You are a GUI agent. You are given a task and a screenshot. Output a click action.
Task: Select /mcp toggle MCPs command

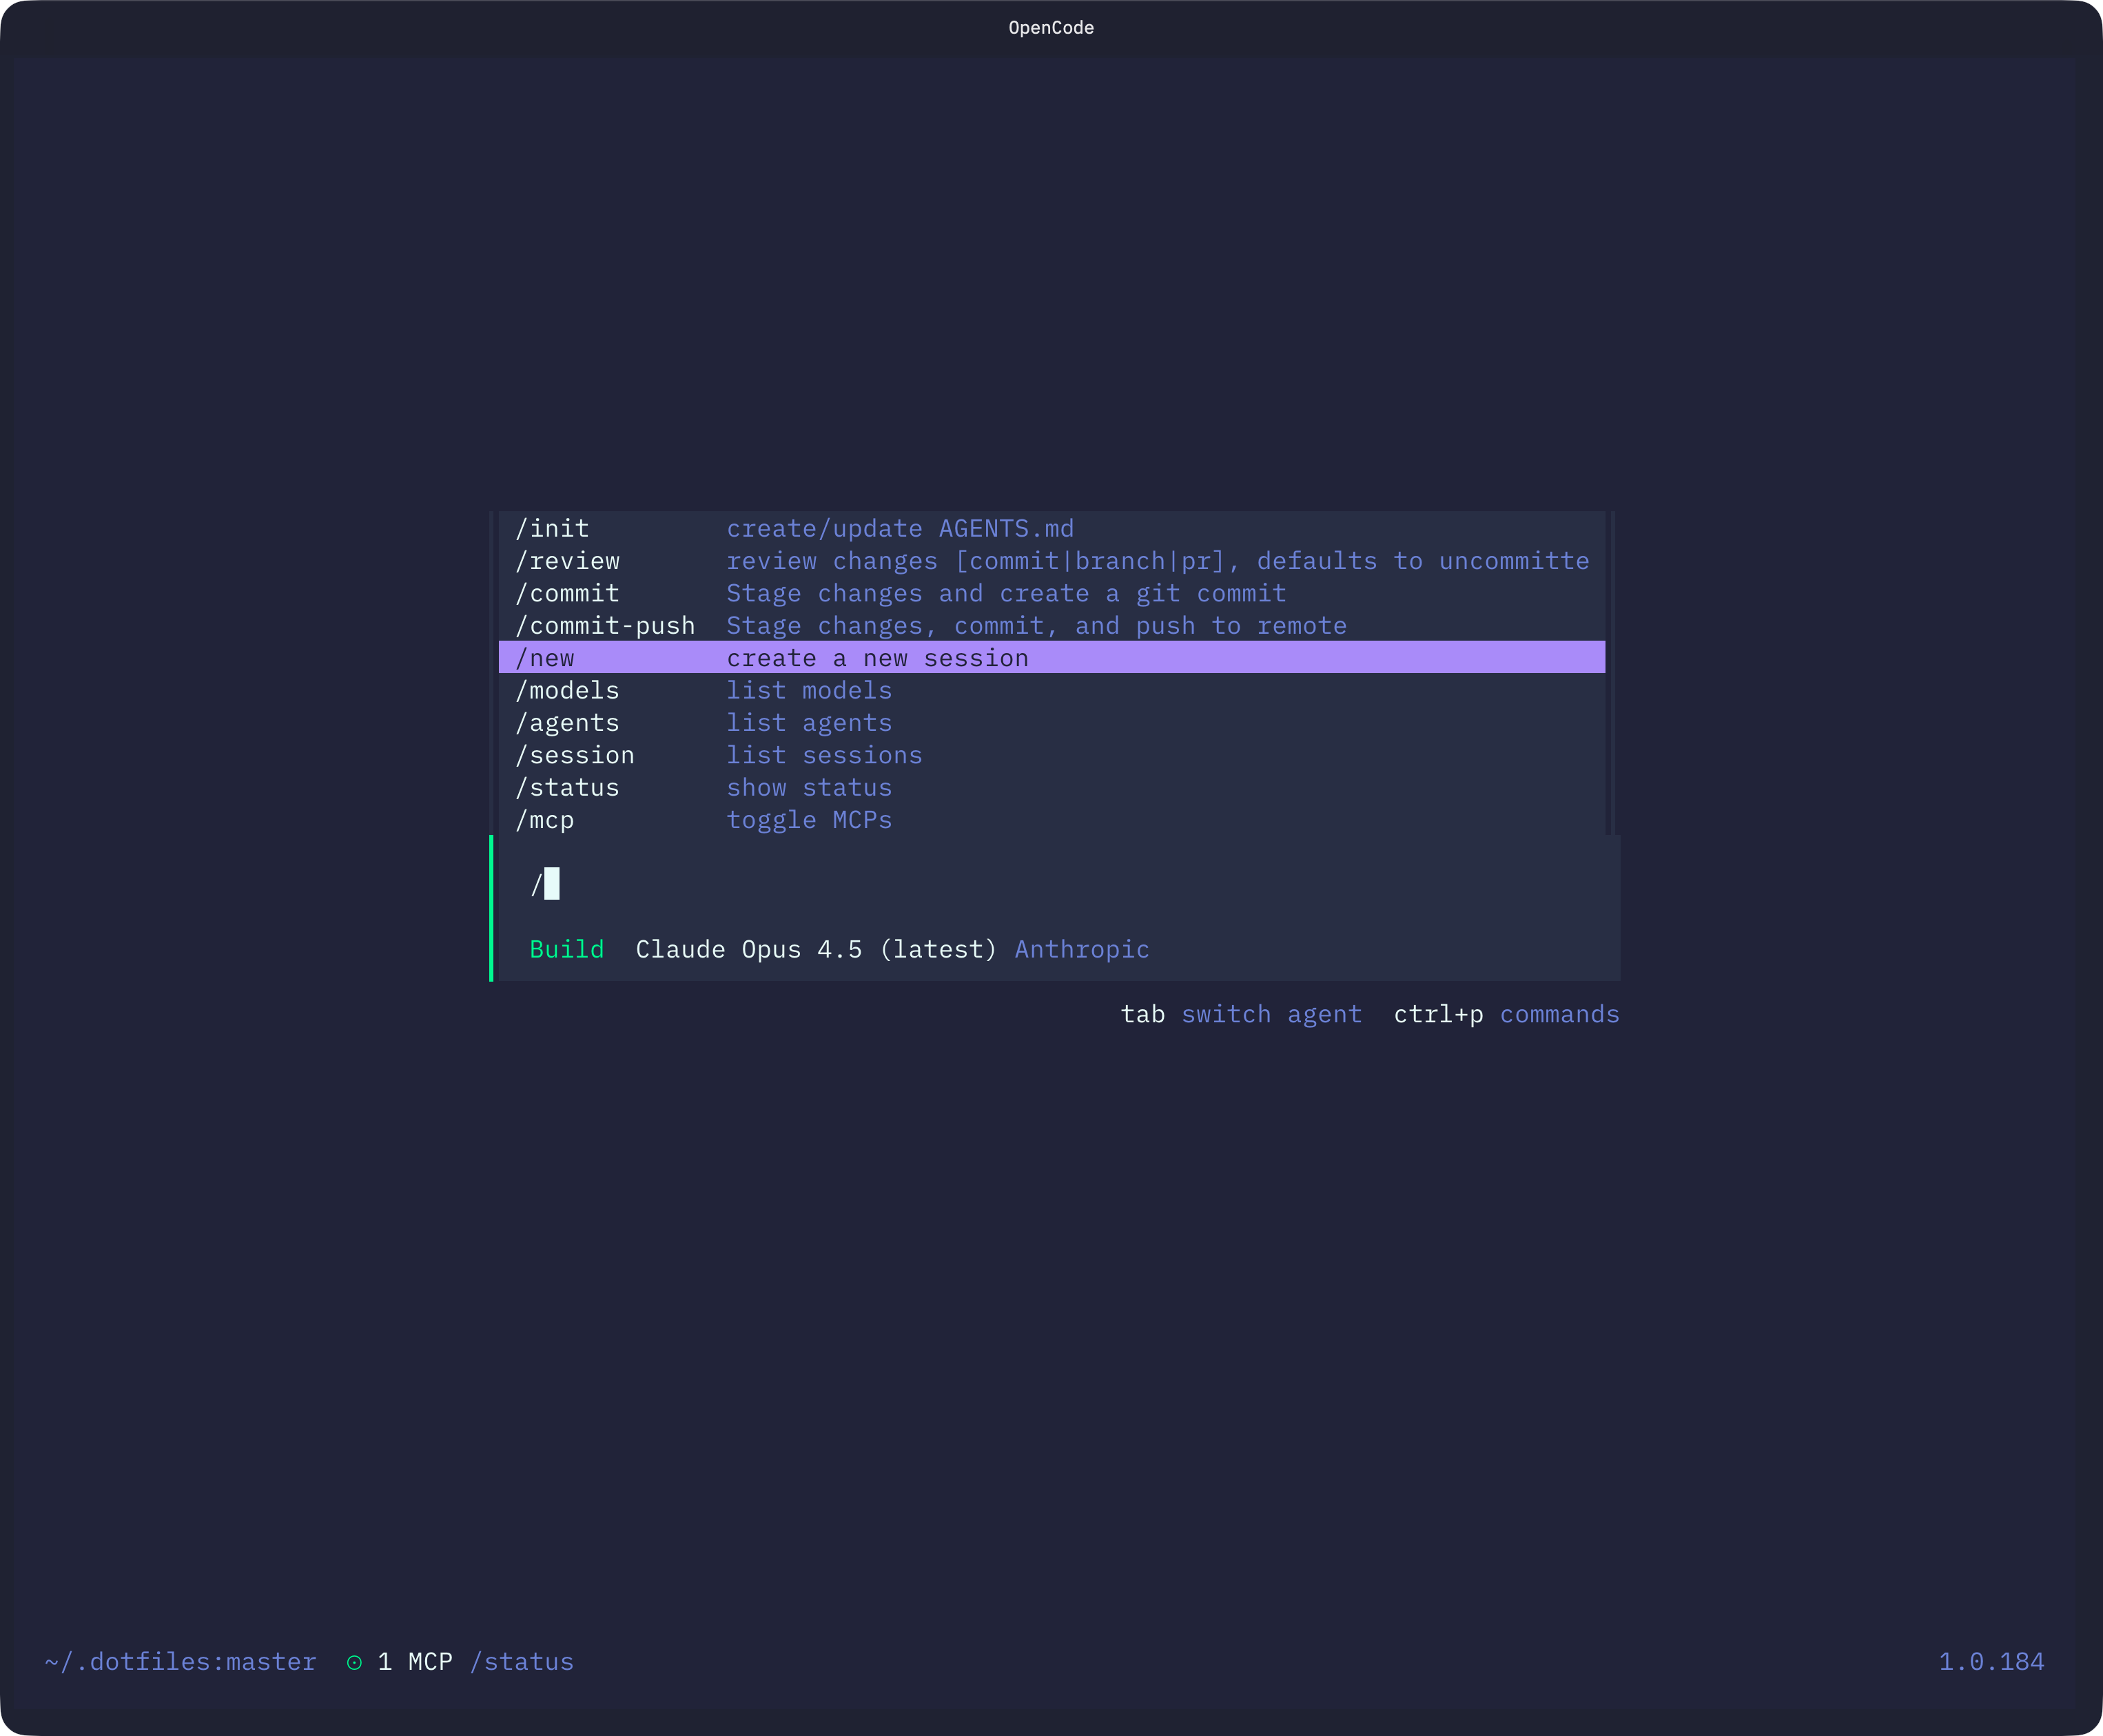tap(545, 820)
